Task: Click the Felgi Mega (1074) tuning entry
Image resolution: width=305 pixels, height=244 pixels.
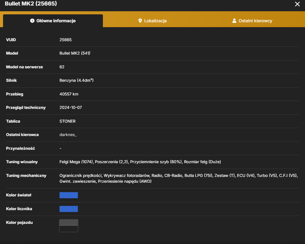Action: (x=76, y=162)
